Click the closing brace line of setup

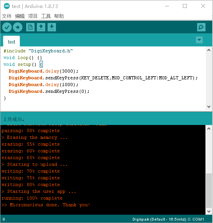5,98
